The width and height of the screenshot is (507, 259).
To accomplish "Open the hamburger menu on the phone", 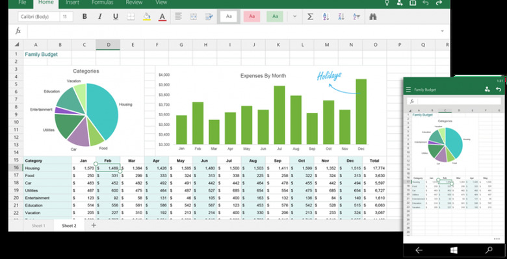I will tap(408, 90).
